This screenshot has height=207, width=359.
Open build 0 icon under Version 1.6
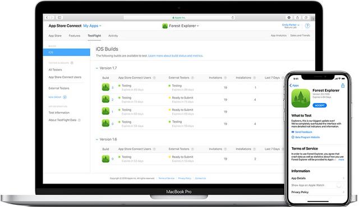coord(105,159)
